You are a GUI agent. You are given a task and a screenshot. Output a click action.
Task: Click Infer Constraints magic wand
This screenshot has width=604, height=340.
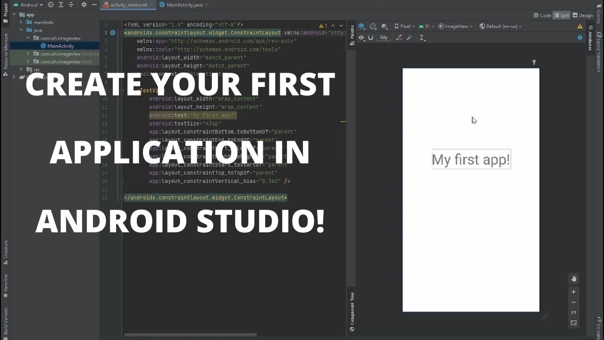click(410, 38)
